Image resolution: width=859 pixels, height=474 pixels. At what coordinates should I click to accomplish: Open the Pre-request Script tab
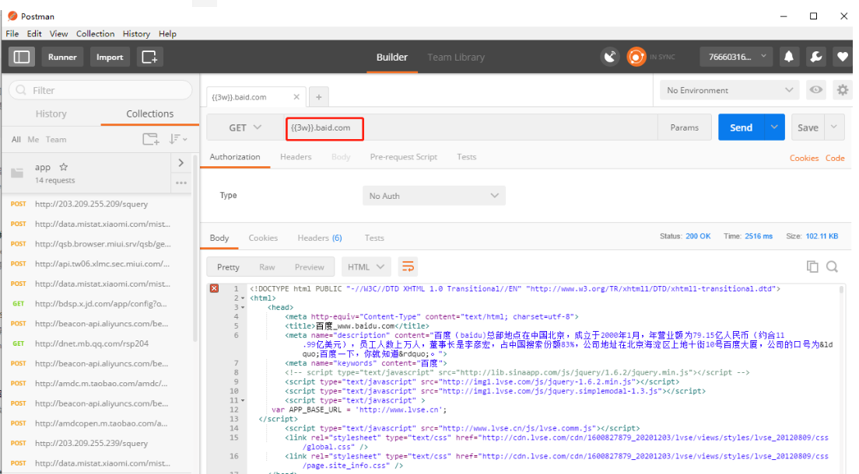404,156
